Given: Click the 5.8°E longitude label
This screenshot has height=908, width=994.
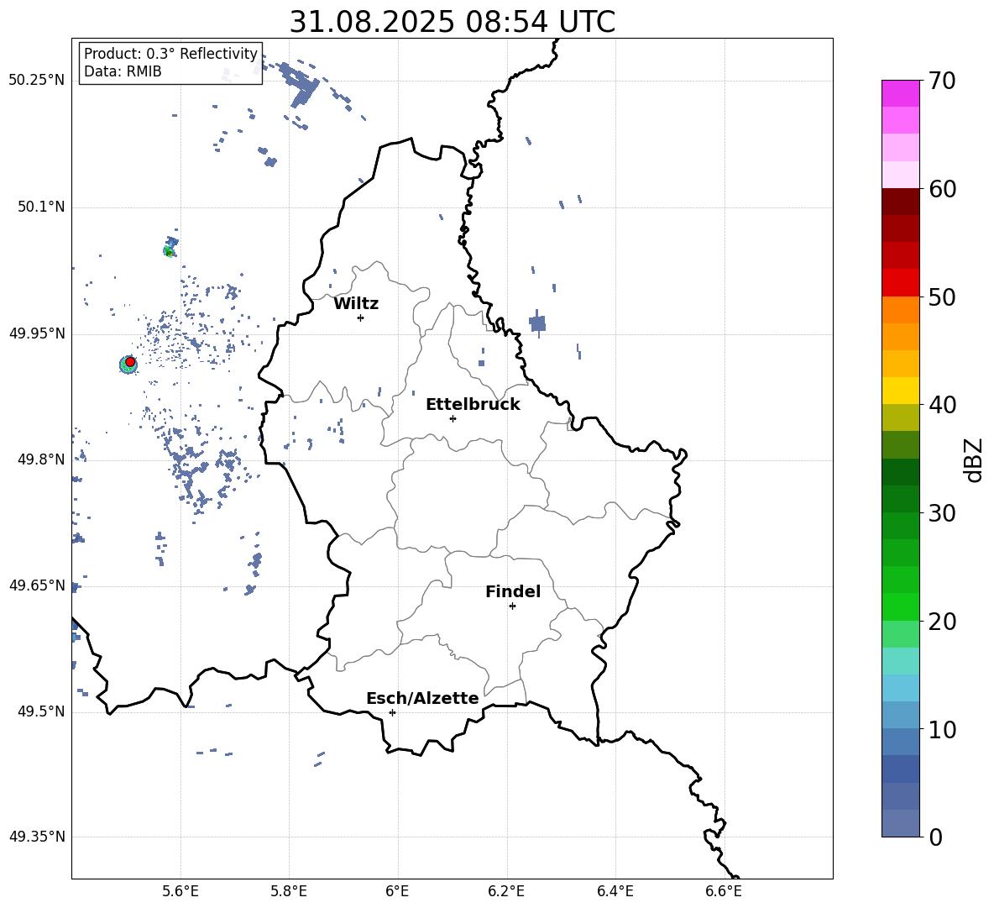Looking at the screenshot, I should 289,891.
